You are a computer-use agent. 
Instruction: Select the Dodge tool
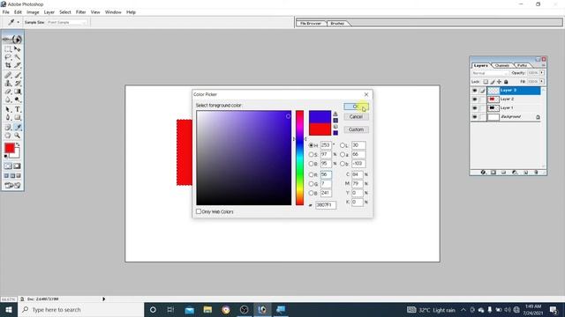click(x=18, y=100)
